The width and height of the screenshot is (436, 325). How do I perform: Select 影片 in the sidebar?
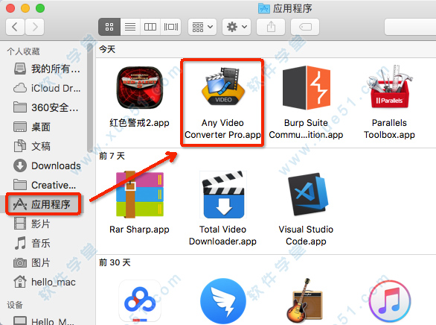coord(32,224)
